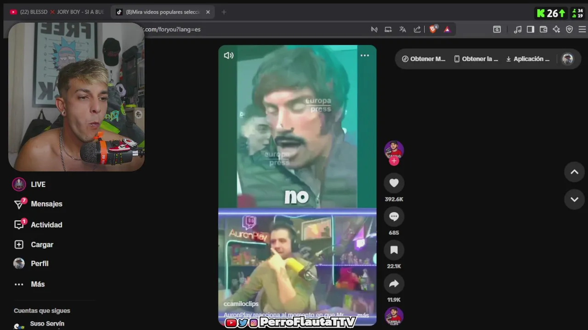The width and height of the screenshot is (588, 330).
Task: Switch to the BLESSD JORY BOY YouTube tab
Action: [57, 12]
